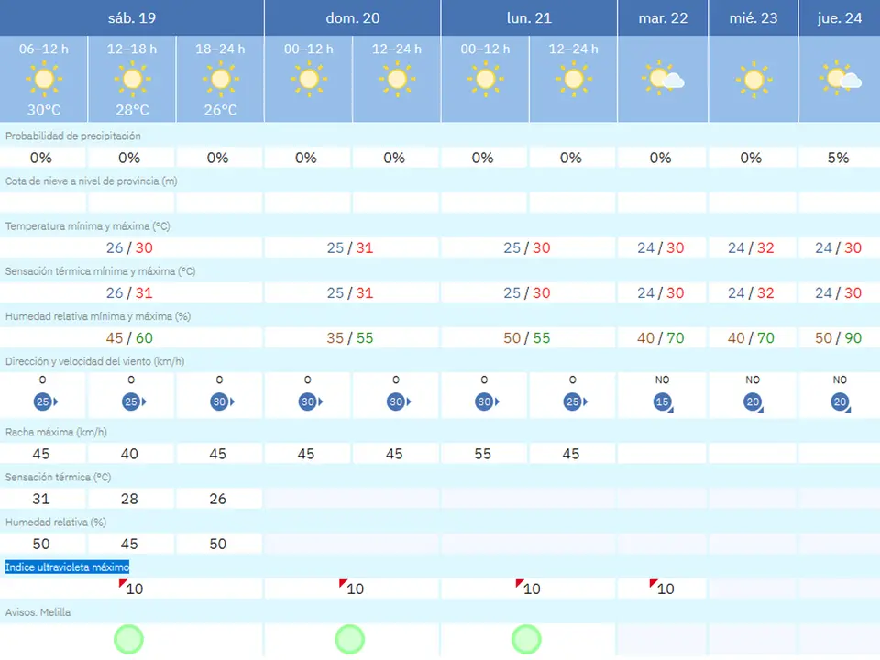880x660 pixels.
Task: Click the wind 30 icon for lun. 00–12 h
Action: pos(487,401)
